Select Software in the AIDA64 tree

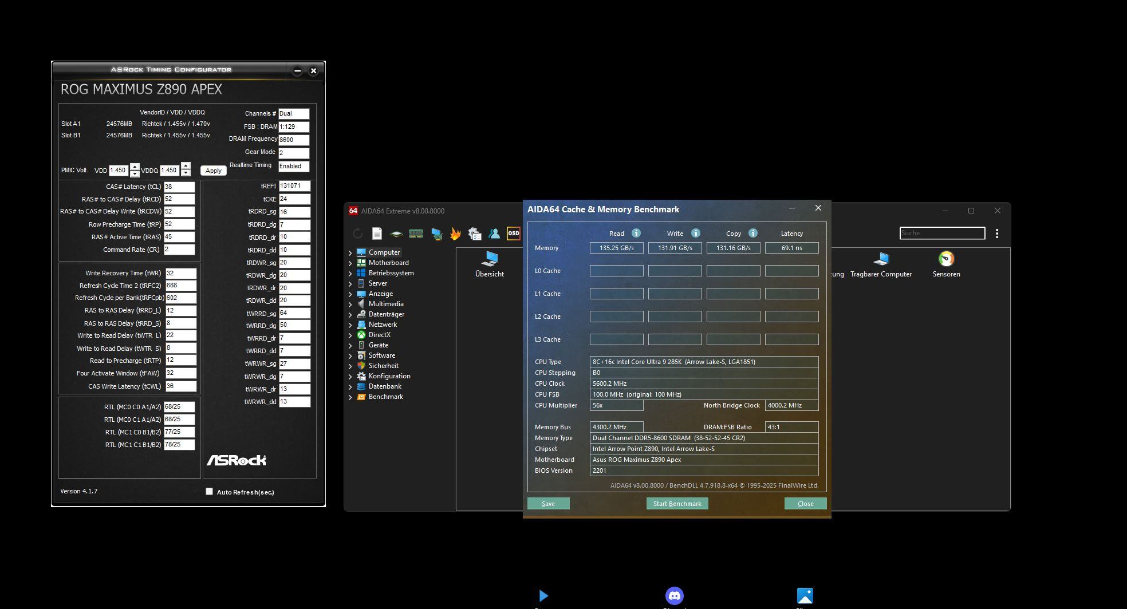(382, 355)
